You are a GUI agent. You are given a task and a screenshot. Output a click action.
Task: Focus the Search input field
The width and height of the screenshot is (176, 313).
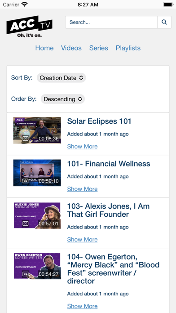[x=111, y=22]
